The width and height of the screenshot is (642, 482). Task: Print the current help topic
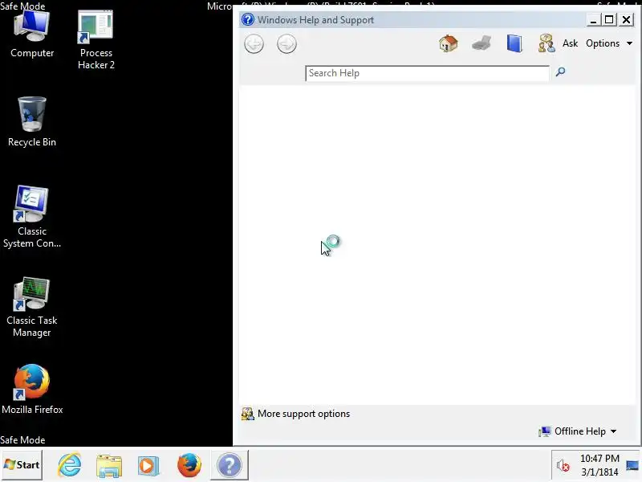tap(481, 43)
